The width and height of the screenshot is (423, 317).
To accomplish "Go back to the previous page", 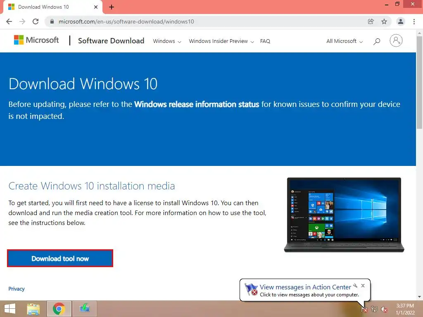I will (9, 21).
